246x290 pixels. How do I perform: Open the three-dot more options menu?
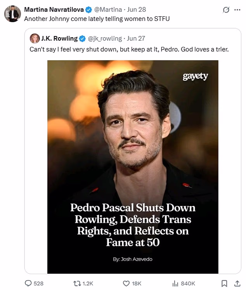pyautogui.click(x=237, y=10)
